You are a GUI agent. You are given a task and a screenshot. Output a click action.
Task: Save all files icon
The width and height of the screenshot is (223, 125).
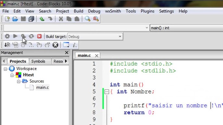click(x=31, y=19)
